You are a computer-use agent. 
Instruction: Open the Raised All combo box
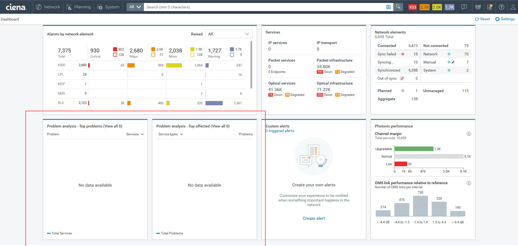(229, 34)
